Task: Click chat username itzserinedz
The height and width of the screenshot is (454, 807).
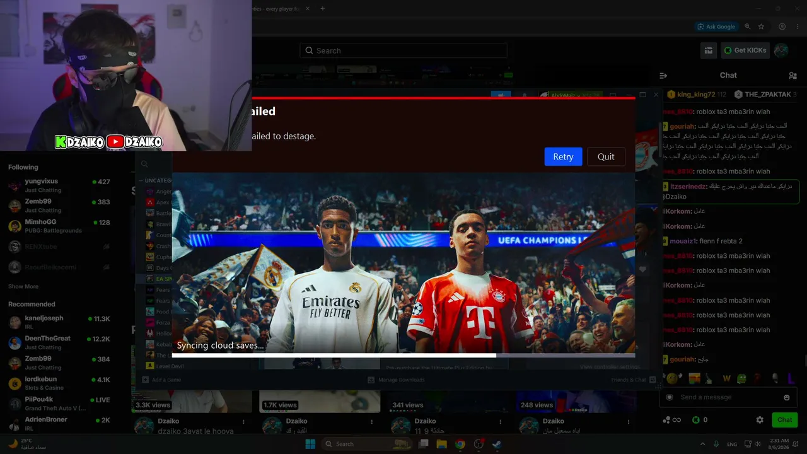Action: click(x=688, y=187)
